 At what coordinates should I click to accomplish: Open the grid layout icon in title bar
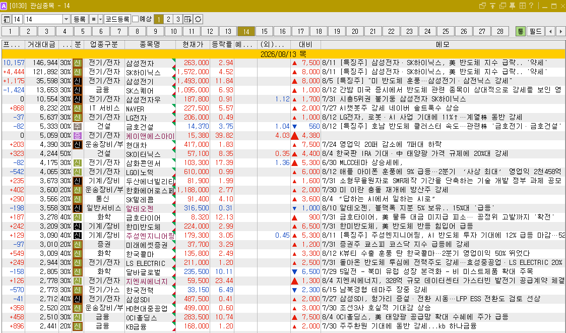(x=522, y=6)
